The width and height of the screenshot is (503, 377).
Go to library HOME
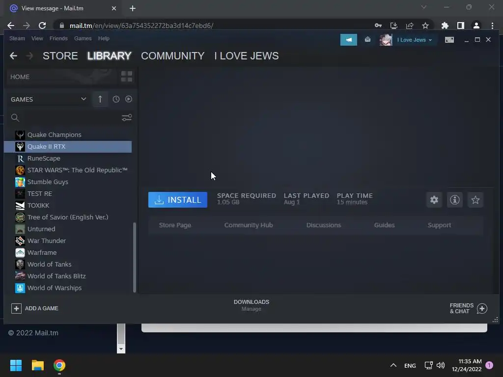pyautogui.click(x=61, y=77)
